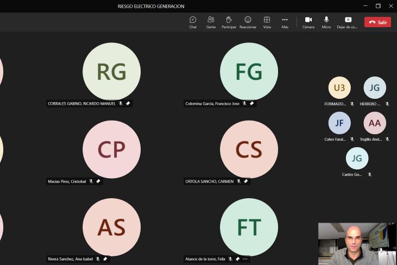The height and width of the screenshot is (265, 397).
Task: Click pin icon for Colomina Garcia, Francisco Jose
Action: point(251,104)
